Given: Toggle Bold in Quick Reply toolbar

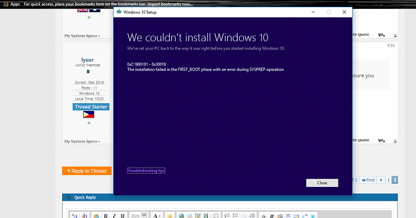Looking at the screenshot, I should point(105,216).
